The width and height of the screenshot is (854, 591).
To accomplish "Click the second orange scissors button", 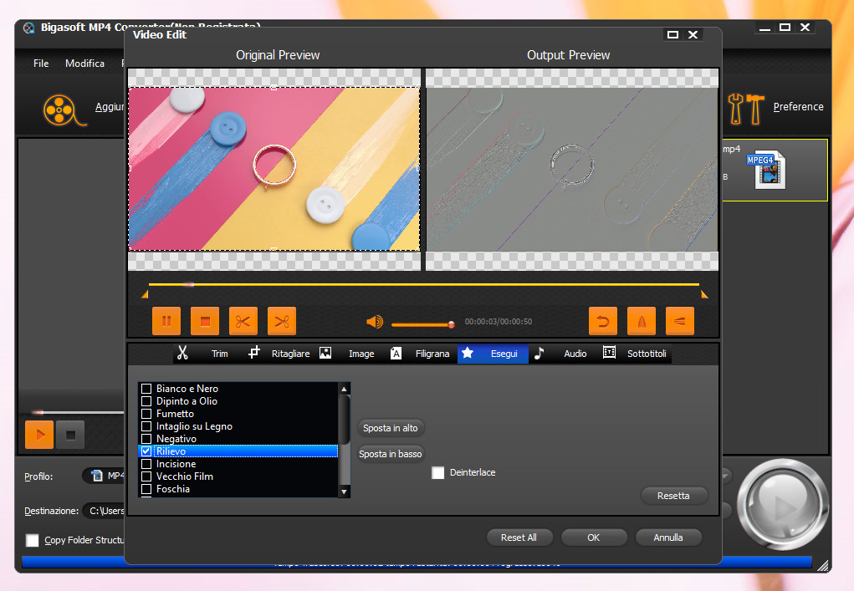I will tap(282, 321).
